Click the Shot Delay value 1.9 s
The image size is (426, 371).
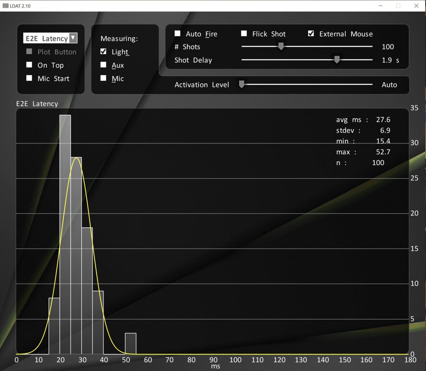click(391, 60)
